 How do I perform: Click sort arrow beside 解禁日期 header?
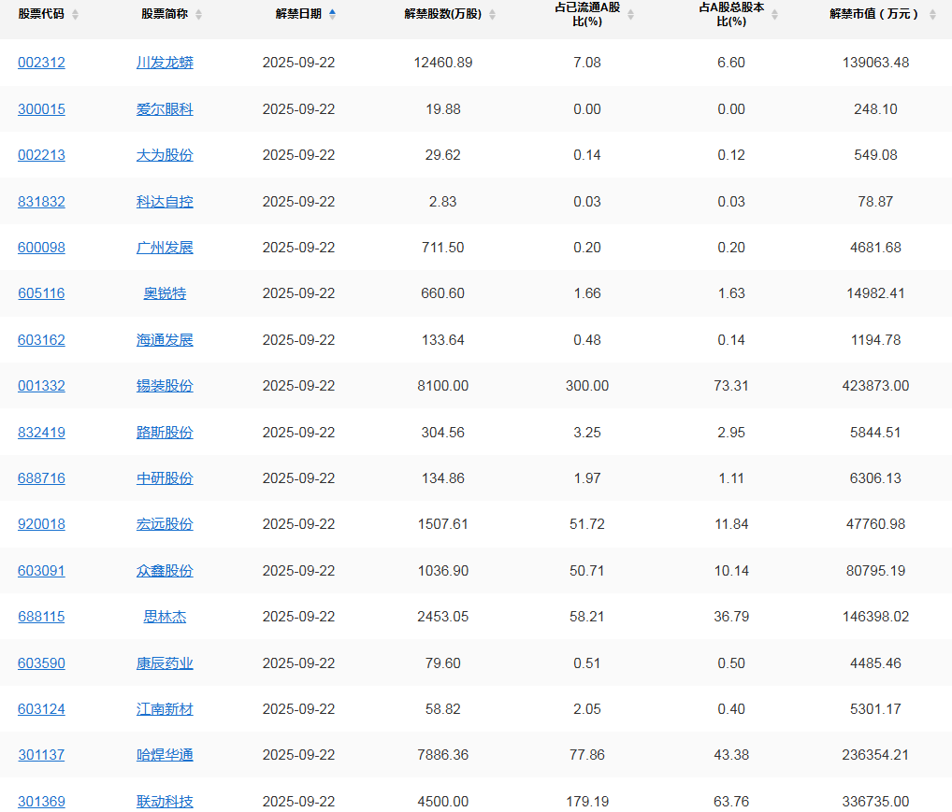[x=332, y=14]
